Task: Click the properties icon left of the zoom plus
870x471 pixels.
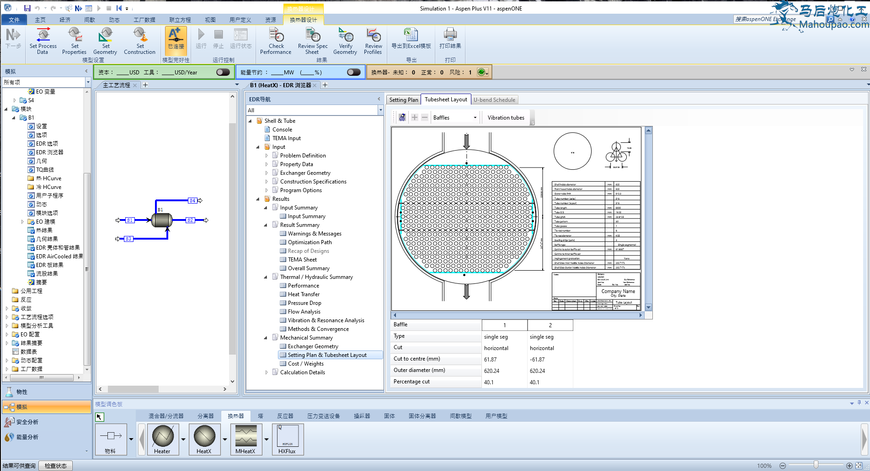Action: click(402, 117)
